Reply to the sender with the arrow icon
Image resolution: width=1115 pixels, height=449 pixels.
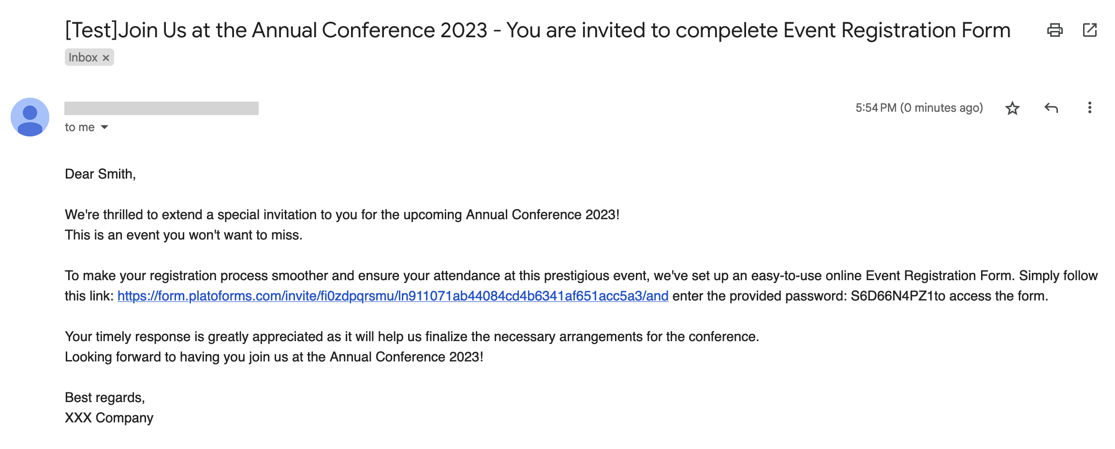(x=1051, y=108)
